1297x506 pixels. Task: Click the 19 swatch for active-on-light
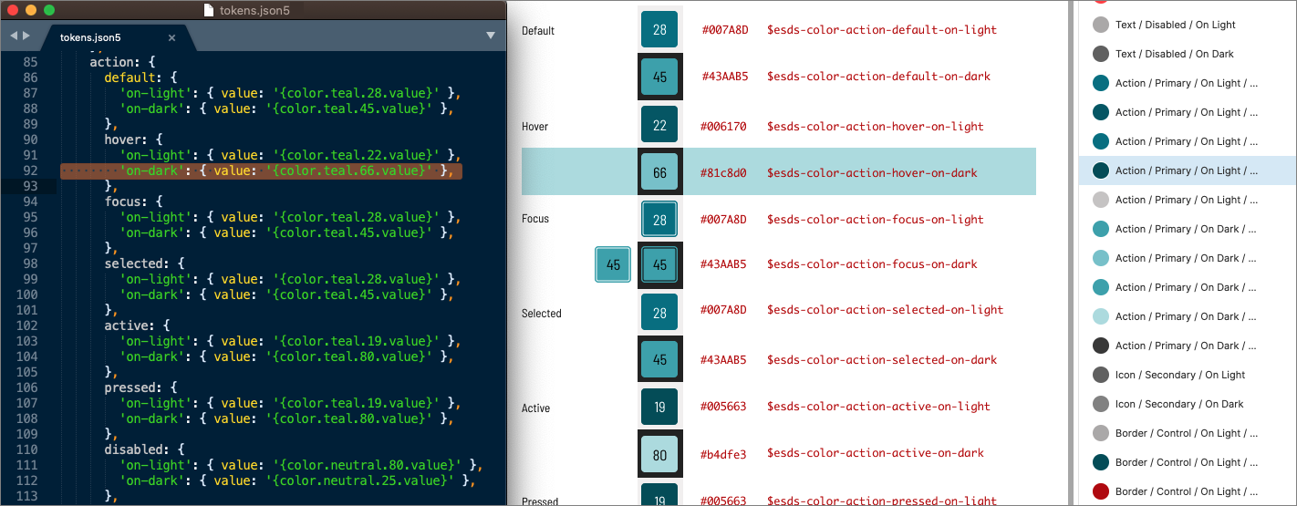(x=659, y=407)
